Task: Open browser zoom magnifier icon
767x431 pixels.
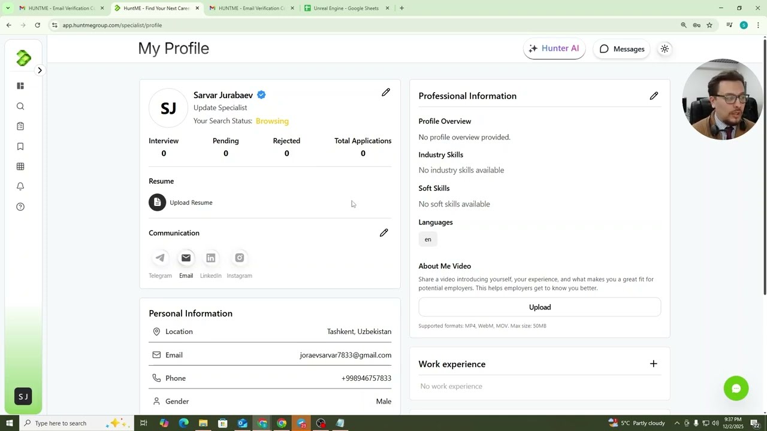Action: 684,25
